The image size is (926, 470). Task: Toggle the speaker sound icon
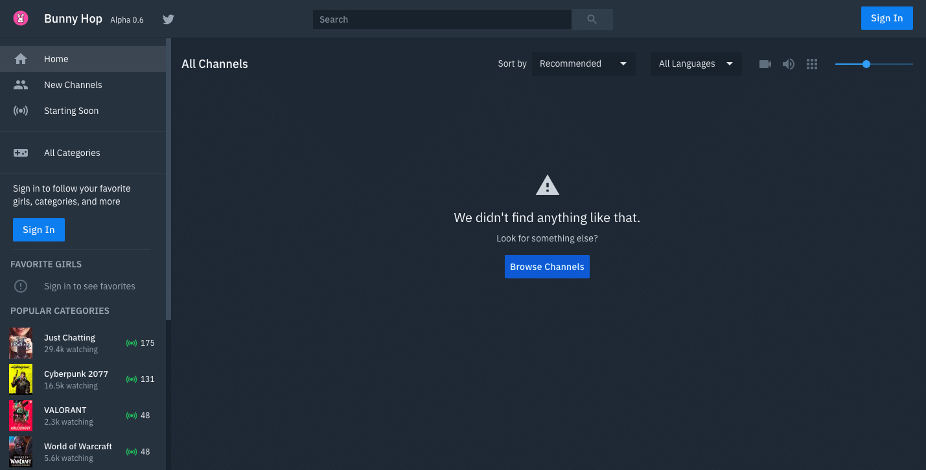point(789,64)
